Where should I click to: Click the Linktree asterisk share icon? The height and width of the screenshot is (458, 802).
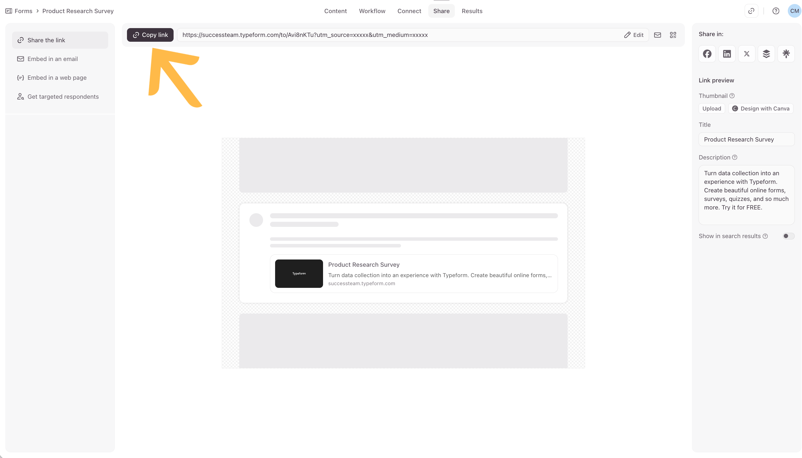(x=786, y=54)
